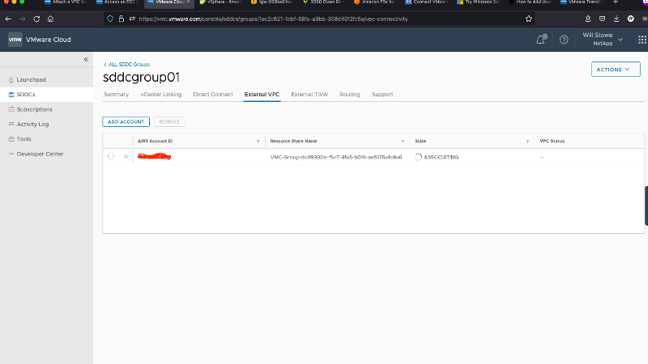
Task: Switch to the Support tab
Action: point(382,95)
